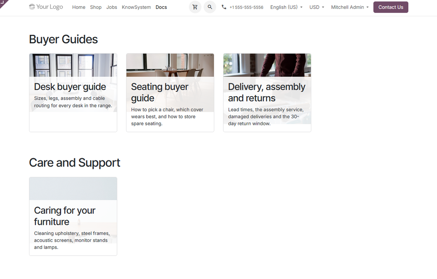Viewport: 437px width, 279px height.
Task: Click the Desk buyer guide window photo
Action: 73,65
